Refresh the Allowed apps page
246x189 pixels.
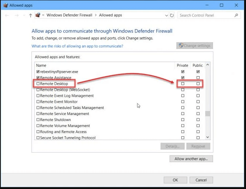(x=172, y=15)
